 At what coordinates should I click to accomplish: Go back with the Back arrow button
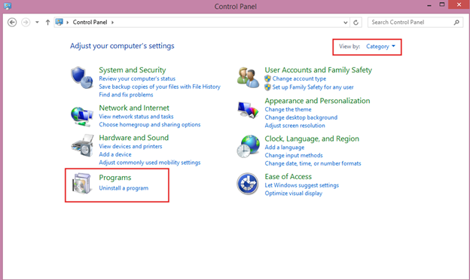(12, 22)
